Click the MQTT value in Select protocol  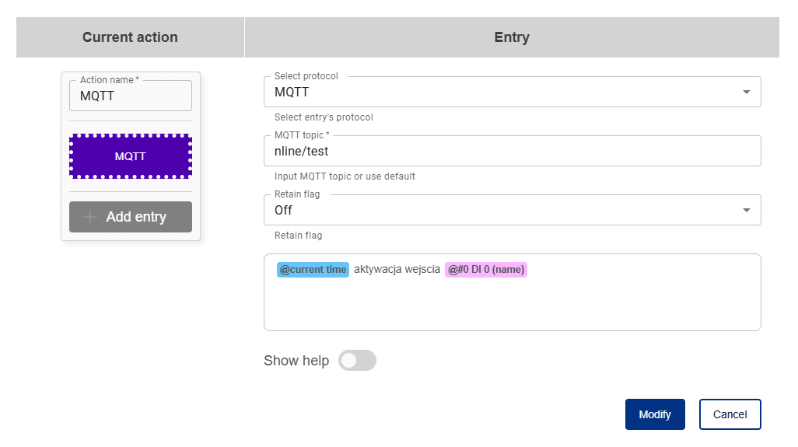tap(292, 93)
